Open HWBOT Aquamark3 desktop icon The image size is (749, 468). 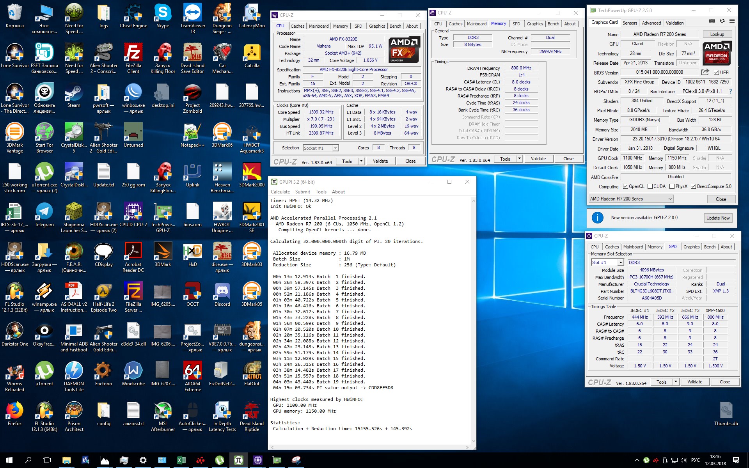252,138
